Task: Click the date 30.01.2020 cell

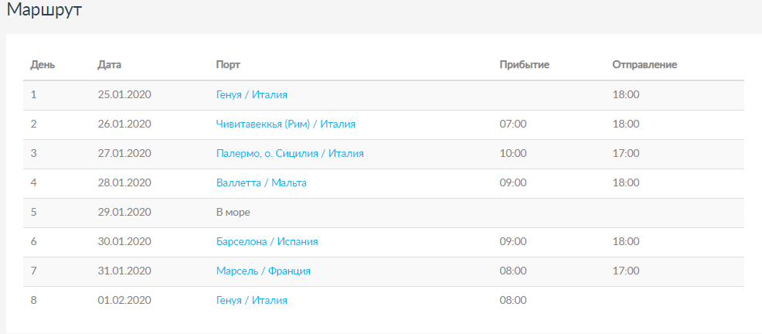Action: (x=124, y=241)
